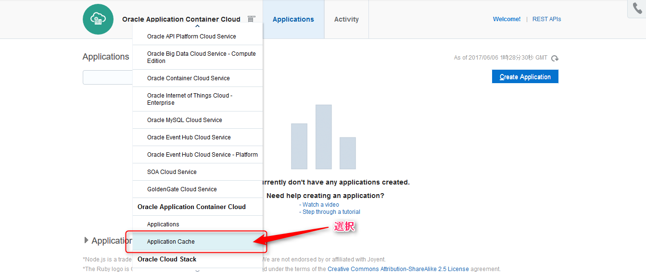Select Oracle Event Hub Cloud Service
Screen dimensions: 646x272
tap(198, 137)
